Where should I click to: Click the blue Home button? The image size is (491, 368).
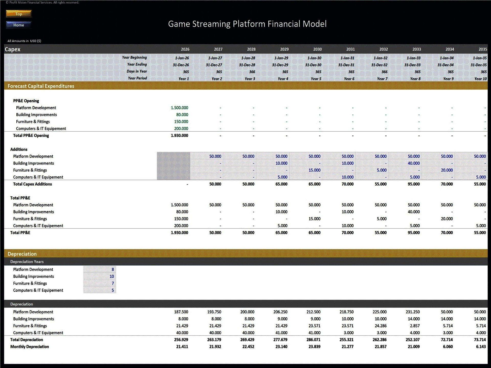(x=19, y=25)
